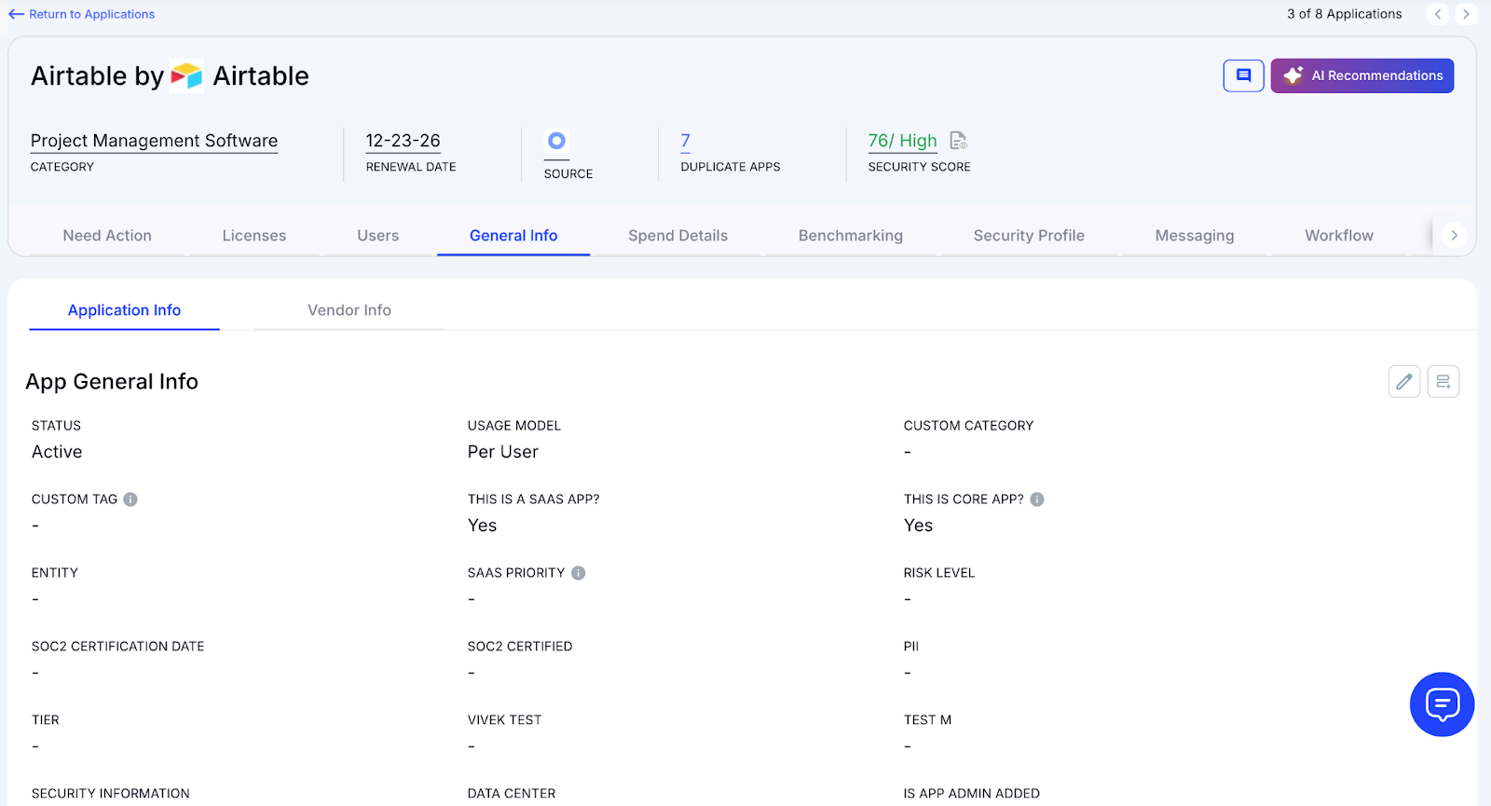Click Project Management Software category link
Screen dimensions: 1491x806
pos(154,141)
